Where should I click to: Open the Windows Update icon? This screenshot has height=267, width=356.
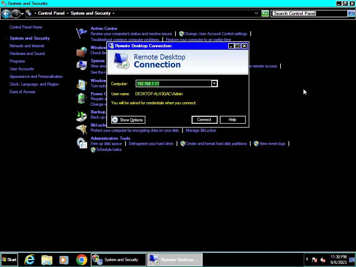pos(81,85)
